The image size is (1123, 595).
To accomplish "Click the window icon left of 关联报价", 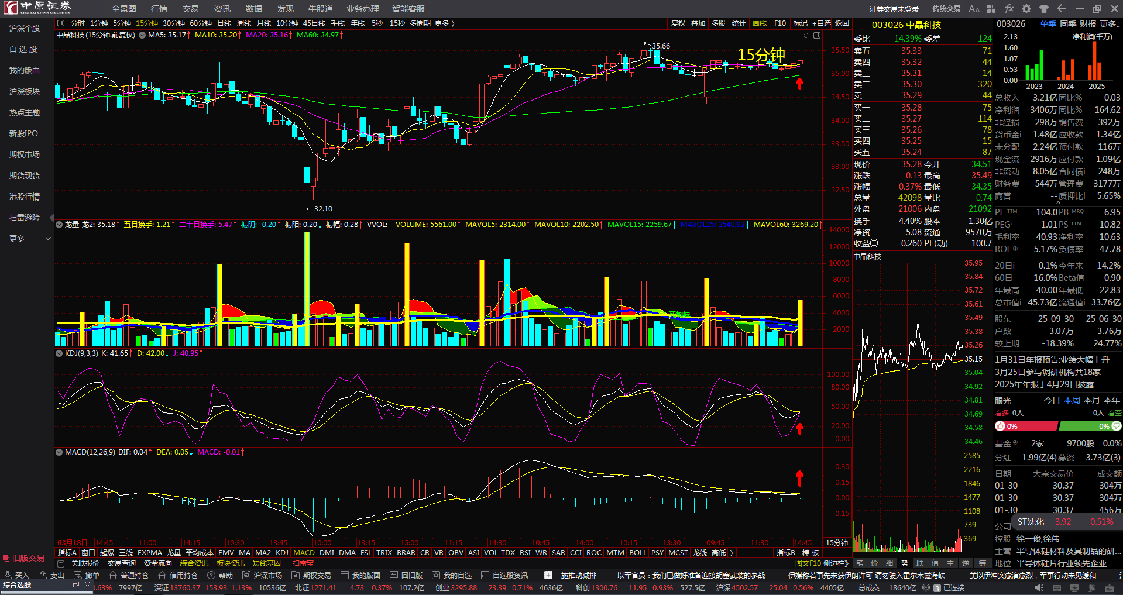I will [60, 563].
